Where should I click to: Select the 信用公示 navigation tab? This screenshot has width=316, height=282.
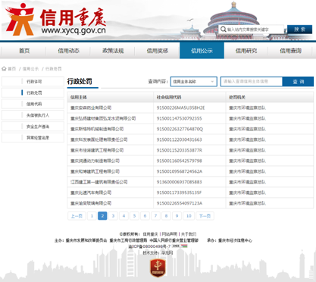tap(202, 51)
